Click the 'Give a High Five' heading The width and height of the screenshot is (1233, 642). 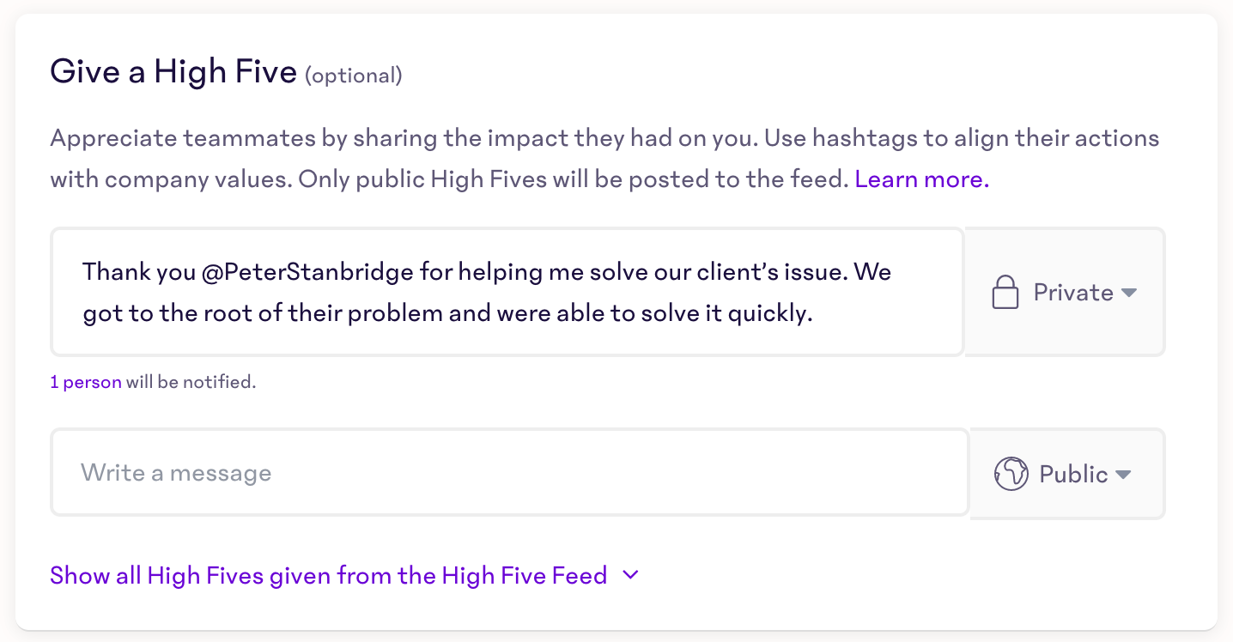click(x=173, y=71)
